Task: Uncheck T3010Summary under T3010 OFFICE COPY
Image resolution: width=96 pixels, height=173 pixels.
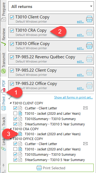Action: click(15, 154)
